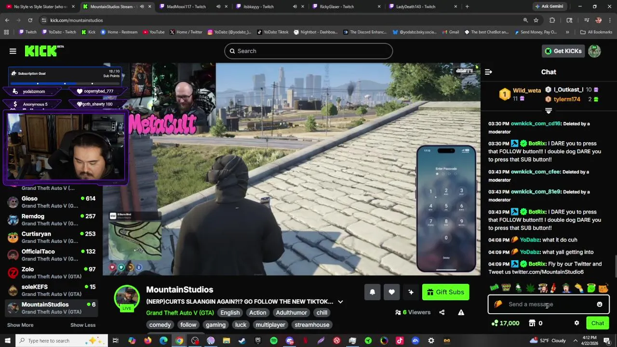Click the address bar URL kick.com/mountainstudios
The height and width of the screenshot is (347, 617).
[x=76, y=20]
